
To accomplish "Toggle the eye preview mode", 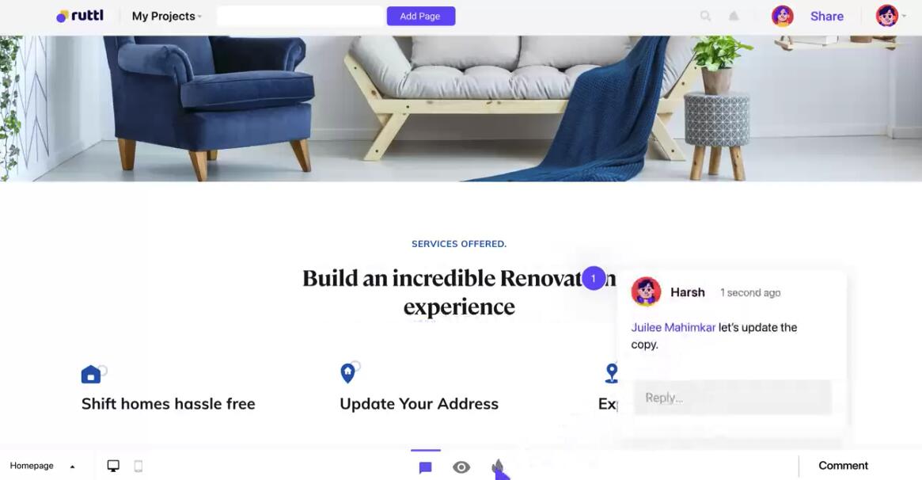I will 461,467.
